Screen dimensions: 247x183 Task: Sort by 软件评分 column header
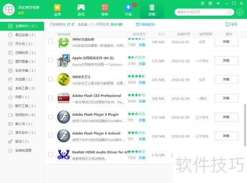tap(139, 34)
